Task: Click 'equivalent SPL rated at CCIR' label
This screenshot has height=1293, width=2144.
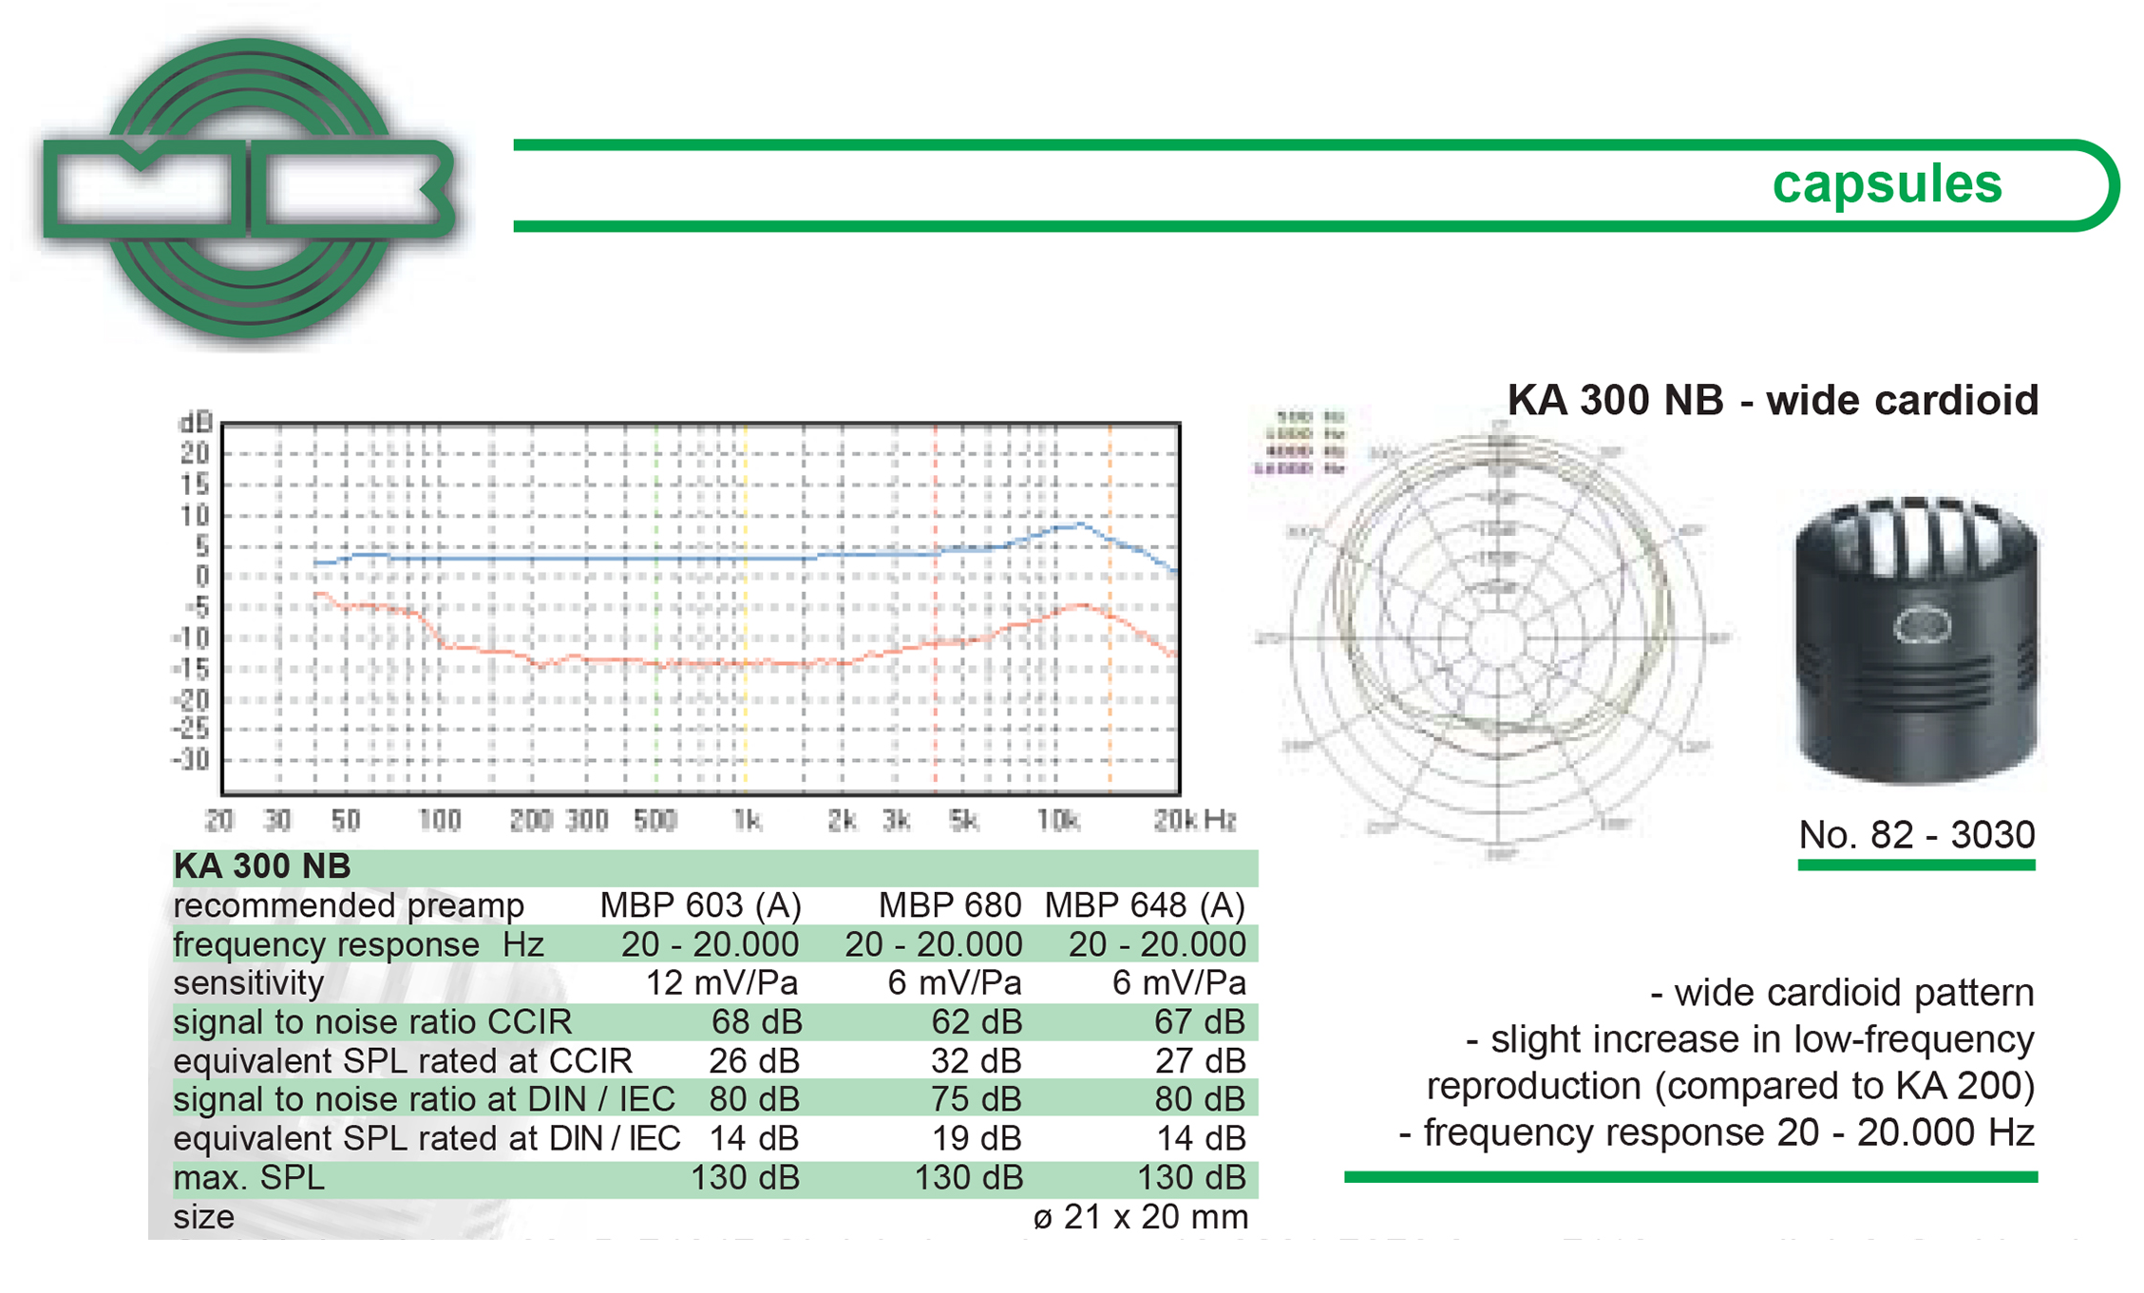Action: [403, 1061]
